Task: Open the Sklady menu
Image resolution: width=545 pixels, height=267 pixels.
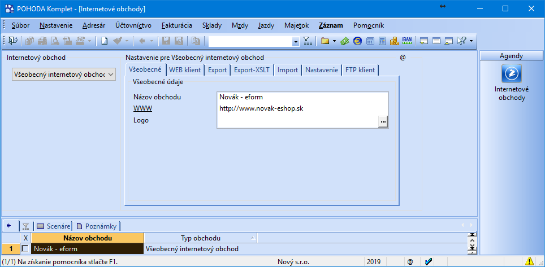Action: click(x=212, y=25)
